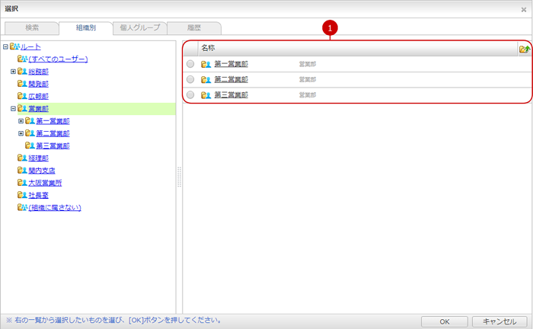This screenshot has height=329, width=533.
Task: Close the 選択 dialog with X icon
Action: pos(523,10)
